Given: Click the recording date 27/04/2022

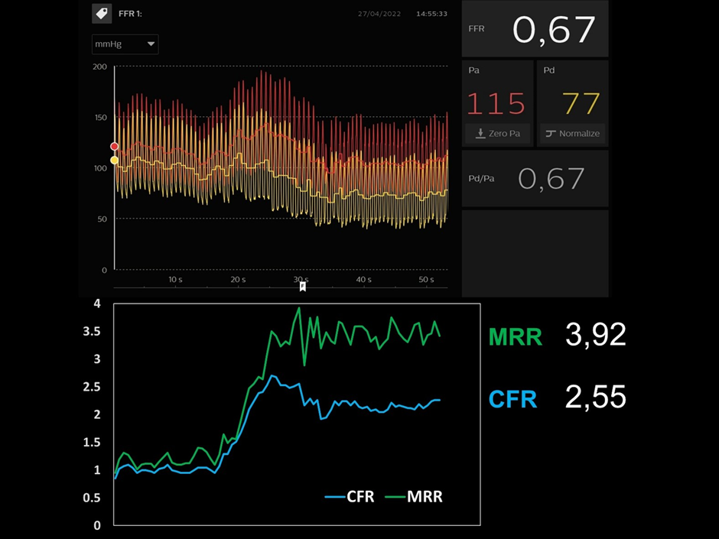Looking at the screenshot, I should click(380, 14).
